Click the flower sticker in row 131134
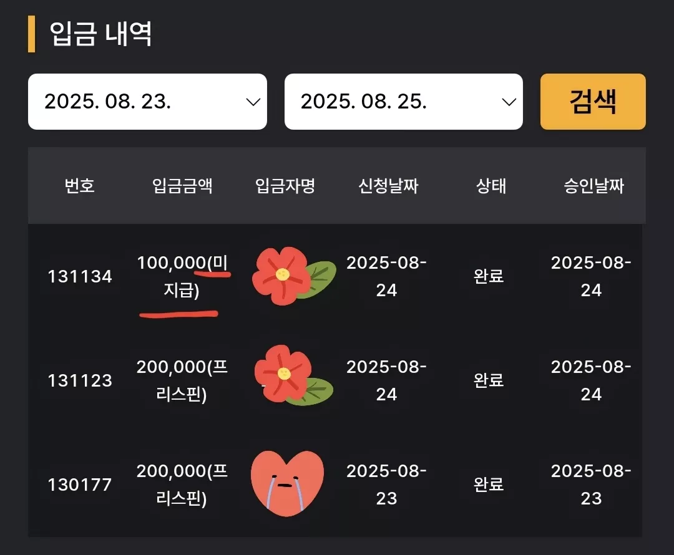The image size is (674, 555). coord(294,276)
